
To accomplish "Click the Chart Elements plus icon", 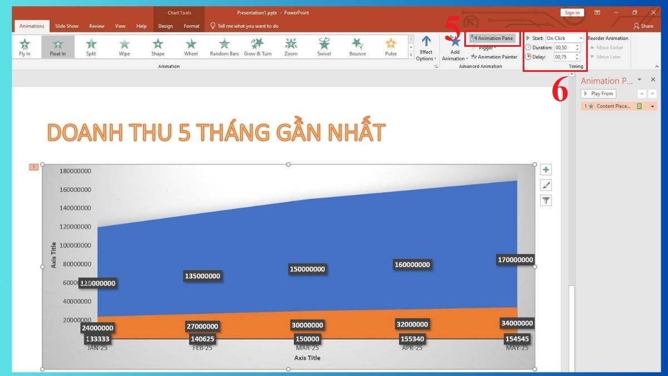I will click(x=546, y=168).
